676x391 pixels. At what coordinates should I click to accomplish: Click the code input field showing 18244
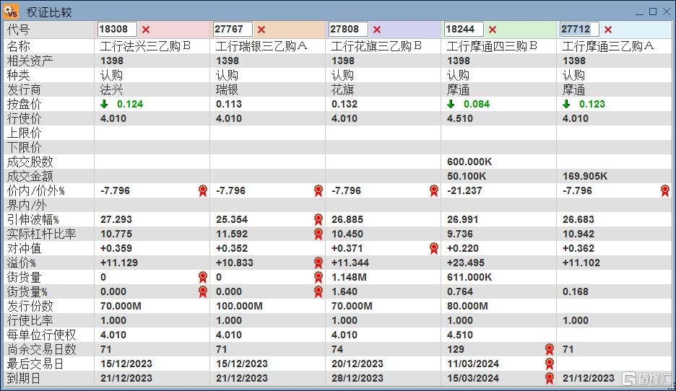(464, 30)
